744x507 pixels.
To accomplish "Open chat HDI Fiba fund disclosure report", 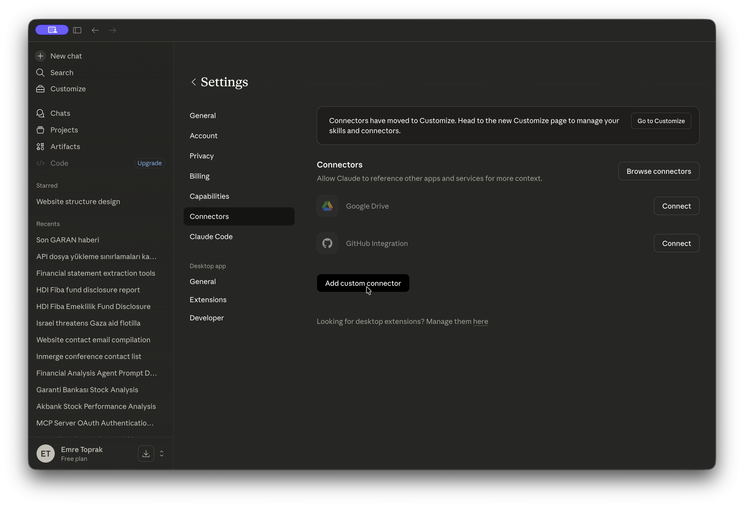I will pos(88,290).
